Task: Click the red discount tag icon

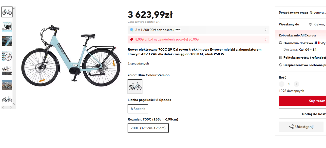Action: pyautogui.click(x=131, y=39)
